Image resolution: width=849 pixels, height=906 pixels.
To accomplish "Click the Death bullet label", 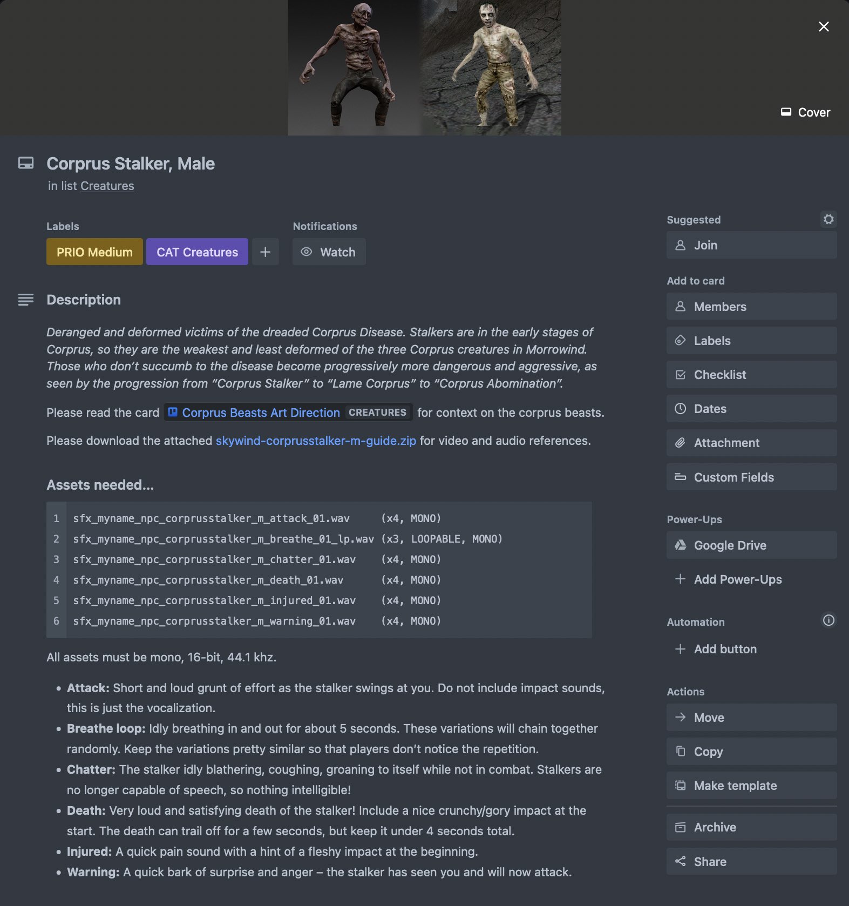I will (86, 810).
